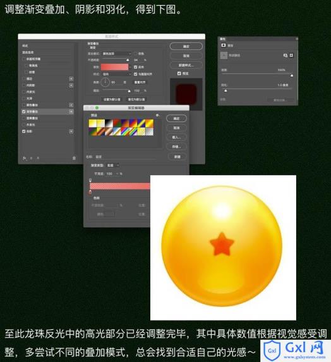
Task: Click the plus icon beside Gradient Overlay (渐变叠加)
Action: [71, 112]
